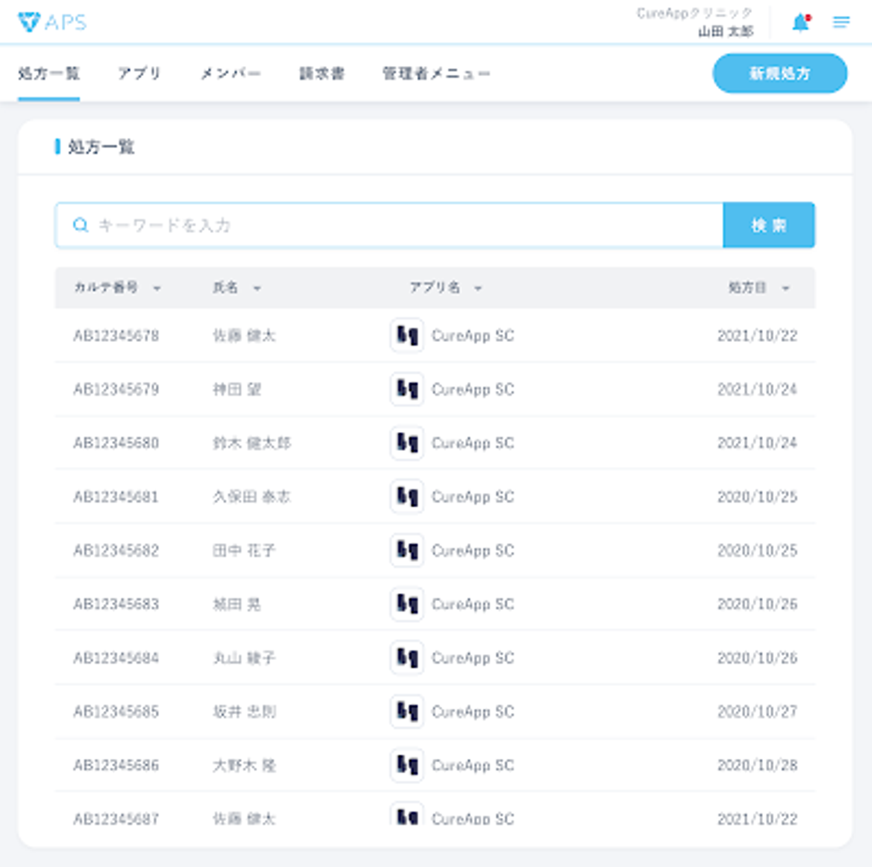872x867 pixels.
Task: Click the CureApp SC icon for AB12345682
Action: [407, 551]
